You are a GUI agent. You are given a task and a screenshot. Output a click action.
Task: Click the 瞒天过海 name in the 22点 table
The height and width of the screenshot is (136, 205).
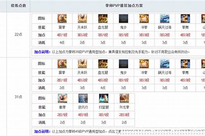click(x=165, y=28)
